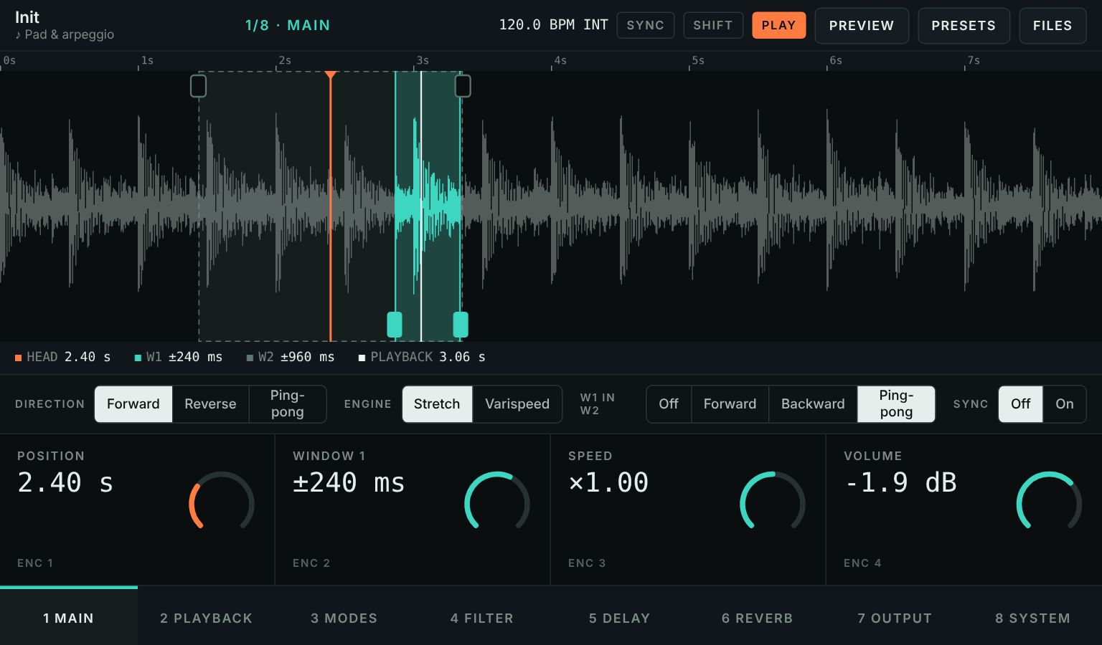Click the right teal W1 bottom handle
Image resolution: width=1102 pixels, height=645 pixels.
point(461,325)
